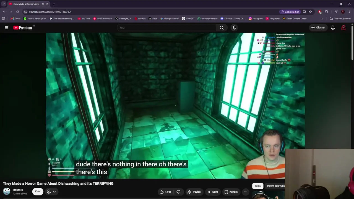
Task: Open more actions three-dot menu
Action: click(x=246, y=192)
